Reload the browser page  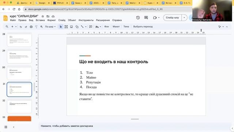tap(14, 9)
